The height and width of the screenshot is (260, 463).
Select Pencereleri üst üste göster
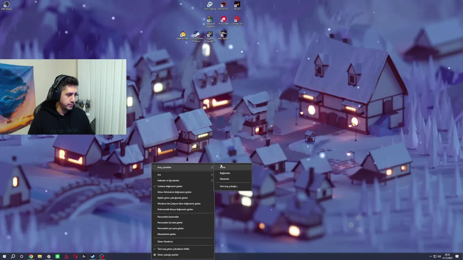[x=183, y=222]
